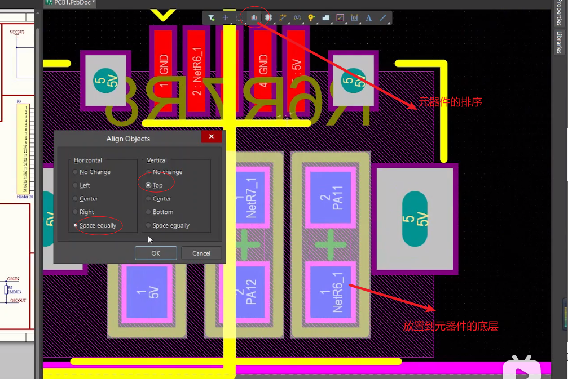Image resolution: width=568 pixels, height=379 pixels.
Task: Select Horizontal Space equally option
Action: tap(95, 225)
